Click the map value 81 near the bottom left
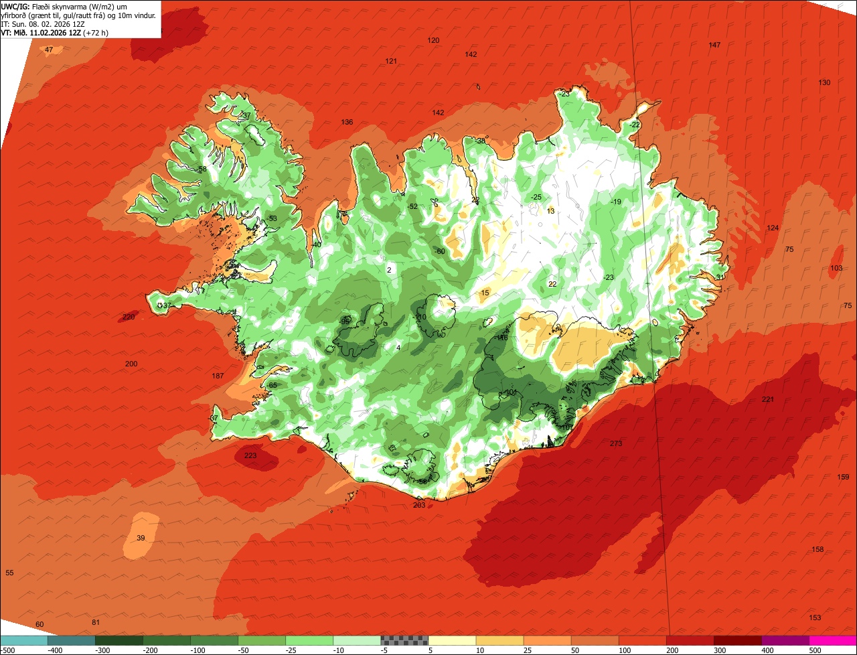 (x=96, y=622)
